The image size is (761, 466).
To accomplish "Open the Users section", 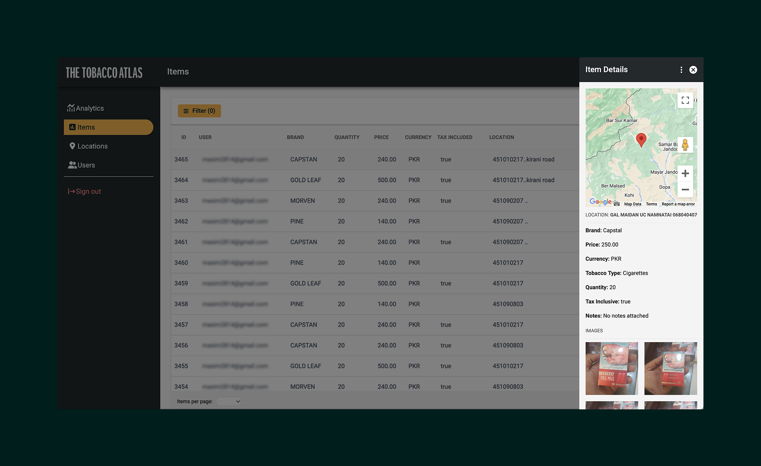I will [87, 165].
